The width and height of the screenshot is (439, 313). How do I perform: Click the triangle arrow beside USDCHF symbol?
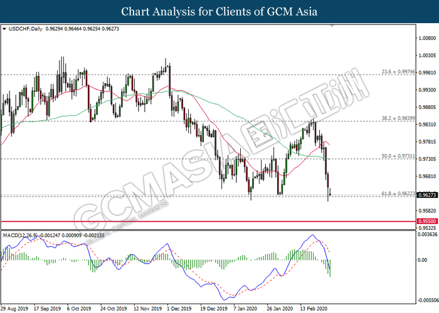tap(5, 29)
